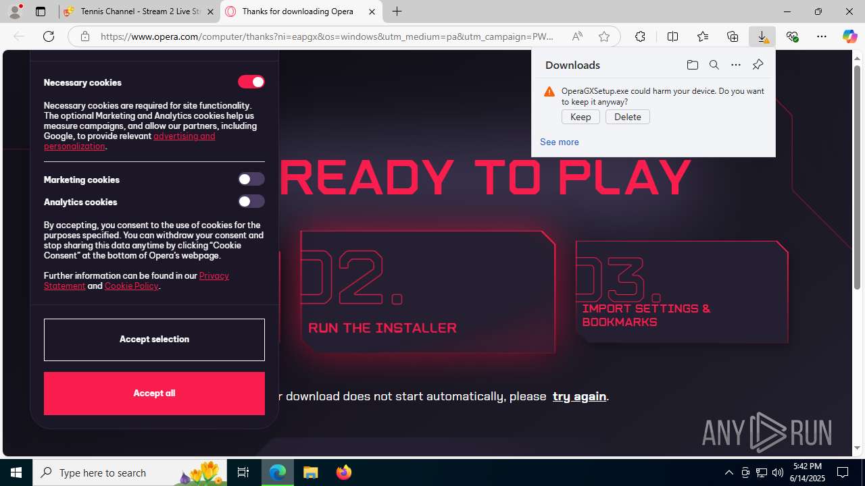Enable Analytics cookies switch
The height and width of the screenshot is (486, 865).
click(x=251, y=201)
